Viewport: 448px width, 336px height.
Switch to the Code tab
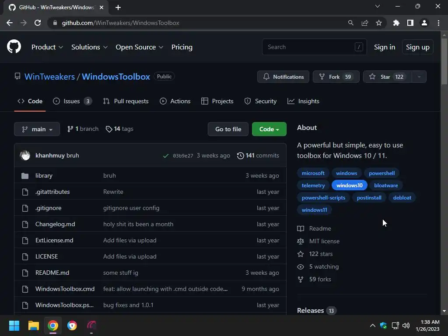tap(30, 101)
